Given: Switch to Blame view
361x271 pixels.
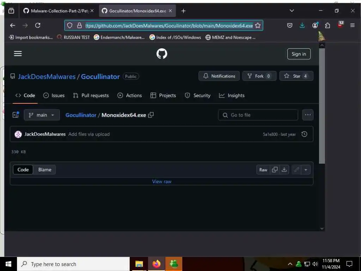Looking at the screenshot, I should 45,170.
